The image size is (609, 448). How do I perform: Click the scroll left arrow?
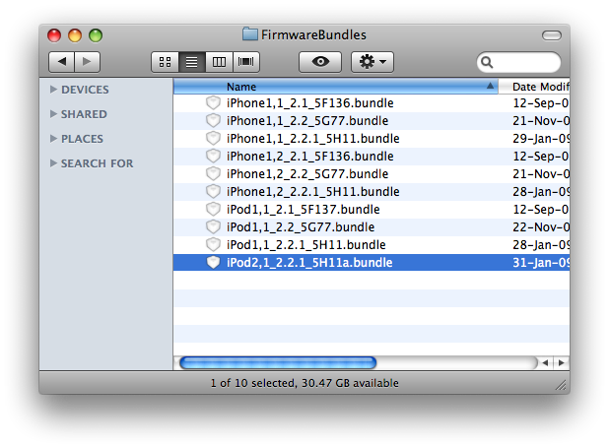click(x=546, y=363)
